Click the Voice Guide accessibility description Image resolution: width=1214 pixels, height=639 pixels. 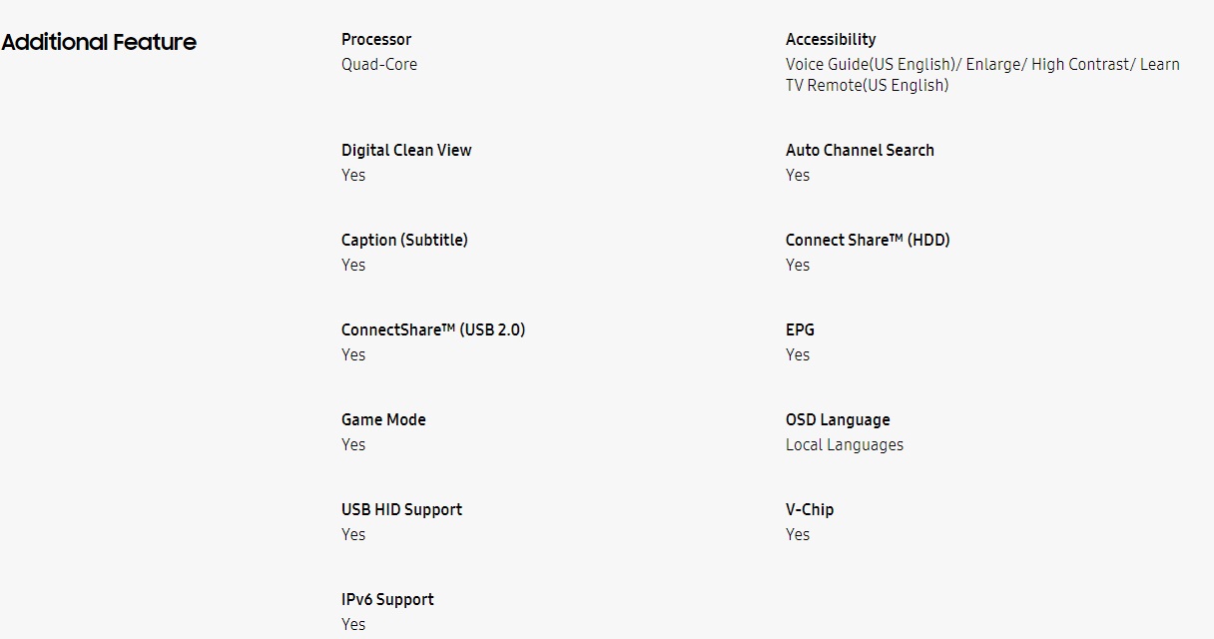pos(982,75)
